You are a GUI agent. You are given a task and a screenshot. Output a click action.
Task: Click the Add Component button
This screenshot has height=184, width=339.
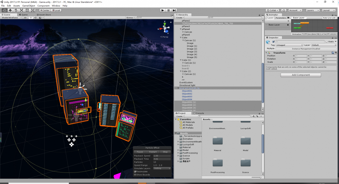tap(301, 75)
